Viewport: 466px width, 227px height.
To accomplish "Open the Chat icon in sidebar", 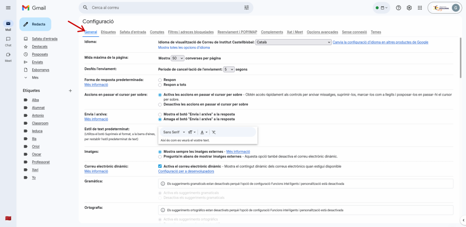I will 8,40.
